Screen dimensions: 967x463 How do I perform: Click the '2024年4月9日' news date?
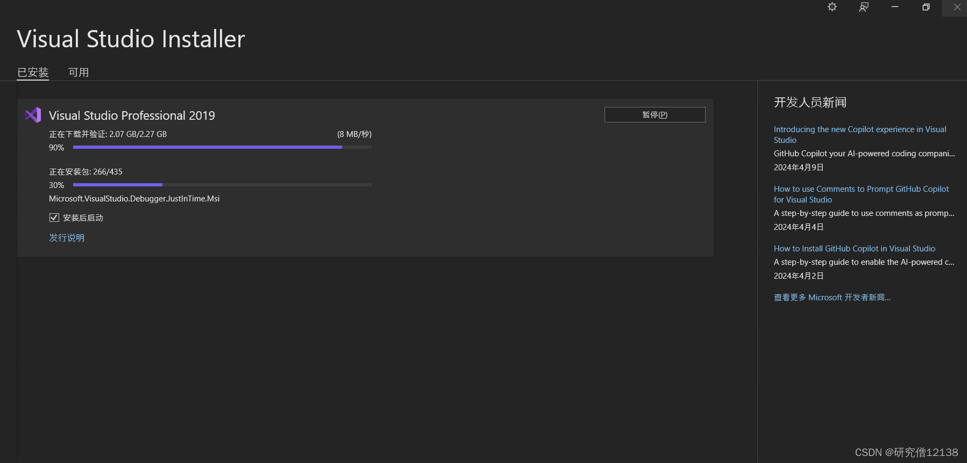pos(799,168)
